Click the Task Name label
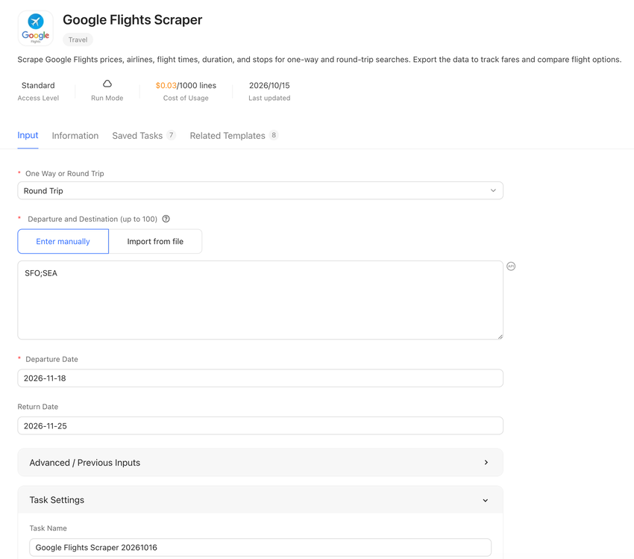634x559 pixels. click(48, 528)
